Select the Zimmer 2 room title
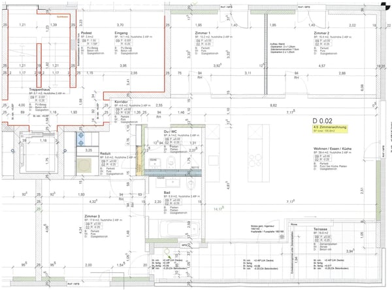The image size is (392, 290). pos(321,33)
